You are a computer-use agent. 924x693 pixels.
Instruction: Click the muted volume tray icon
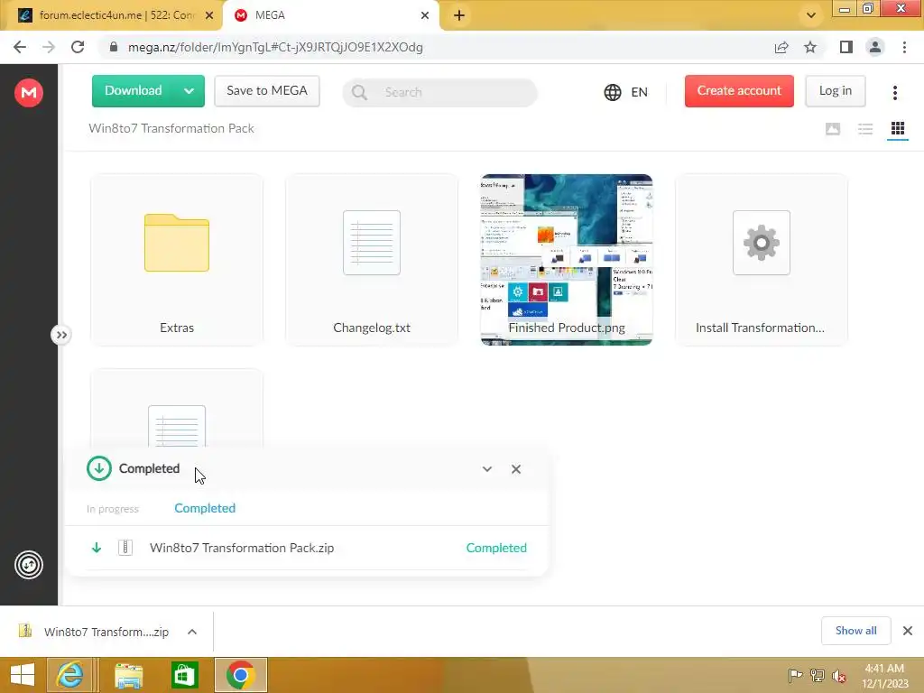click(x=839, y=676)
